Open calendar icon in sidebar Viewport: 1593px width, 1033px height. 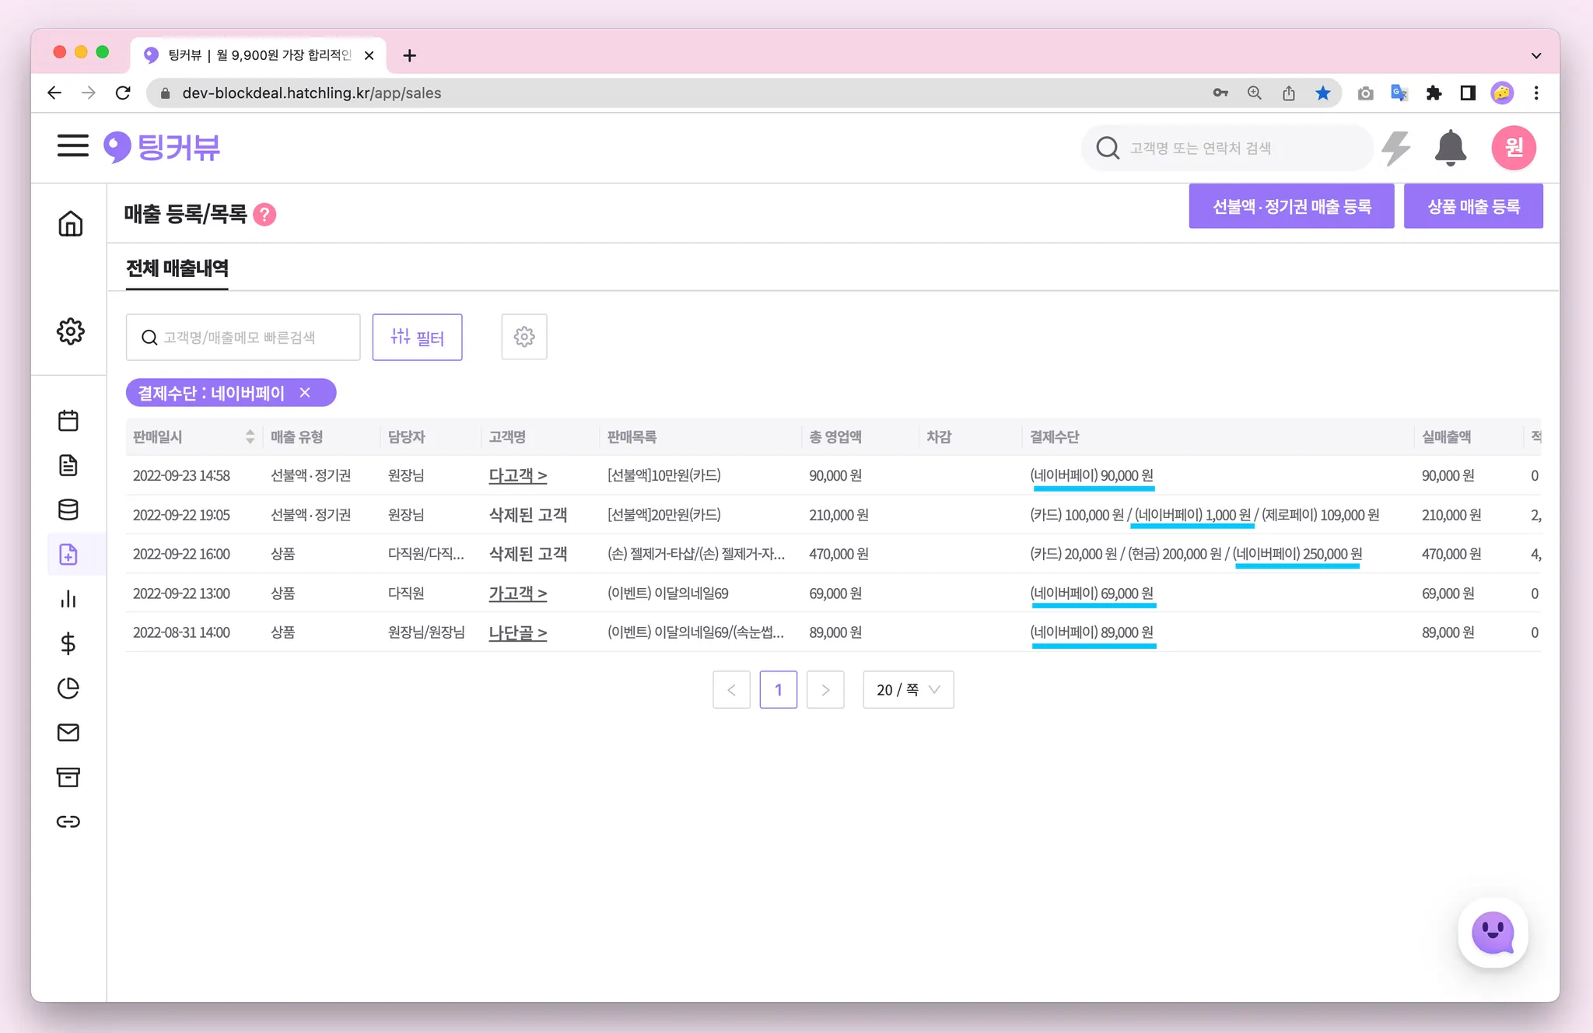68,421
